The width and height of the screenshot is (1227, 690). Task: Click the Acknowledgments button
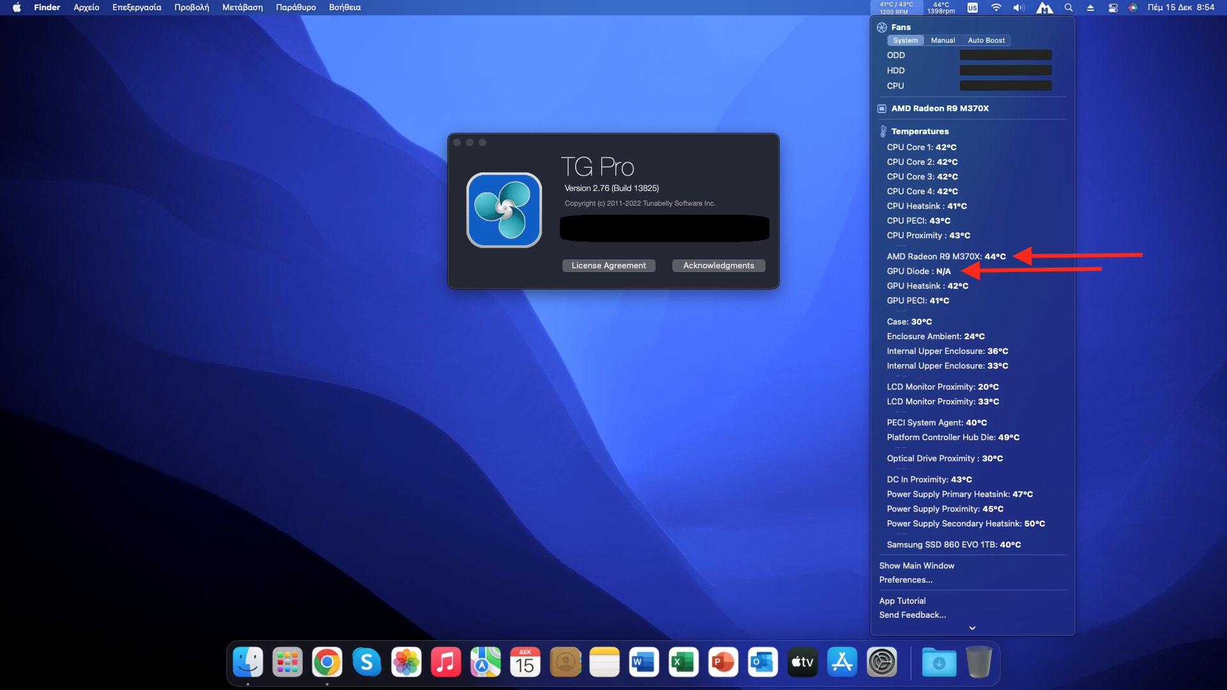718,265
